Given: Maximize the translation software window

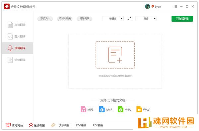Looking at the screenshot, I should pos(187,6).
